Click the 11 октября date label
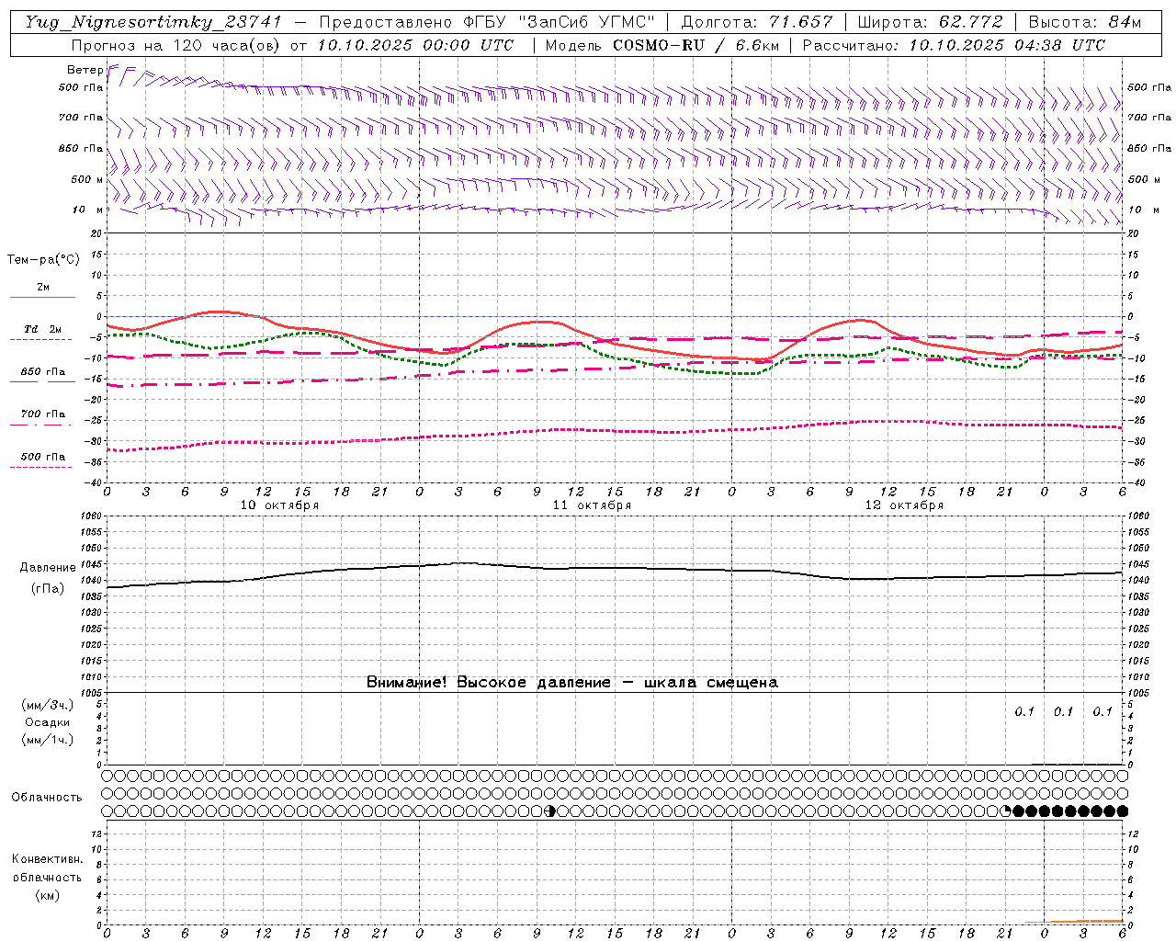Viewport: 1176px width, 941px height. pos(592,505)
